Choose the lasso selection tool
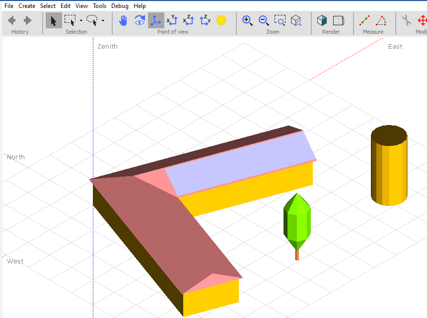427x318 pixels. (x=92, y=20)
